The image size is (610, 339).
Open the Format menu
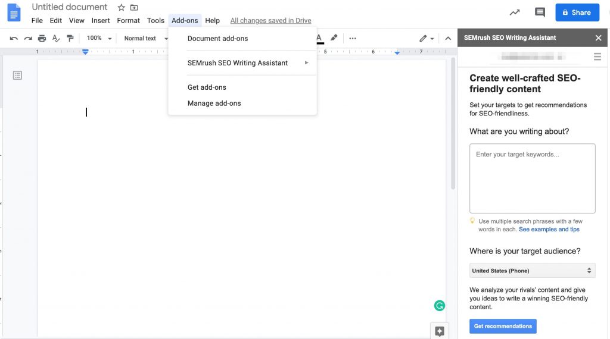point(129,21)
